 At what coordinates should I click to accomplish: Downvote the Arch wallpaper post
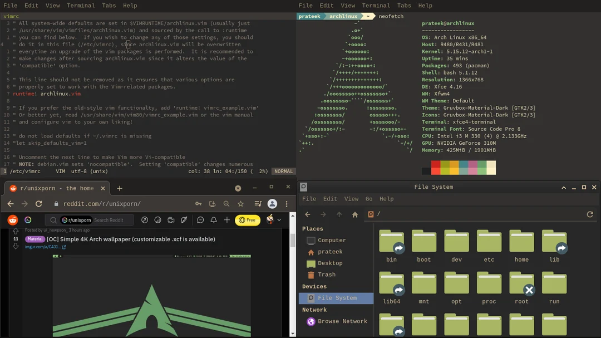(16, 247)
